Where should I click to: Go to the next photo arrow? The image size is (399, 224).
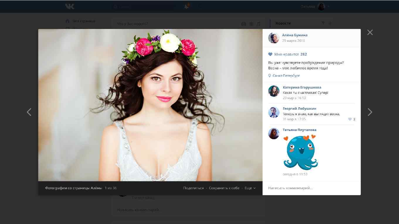pos(370,112)
